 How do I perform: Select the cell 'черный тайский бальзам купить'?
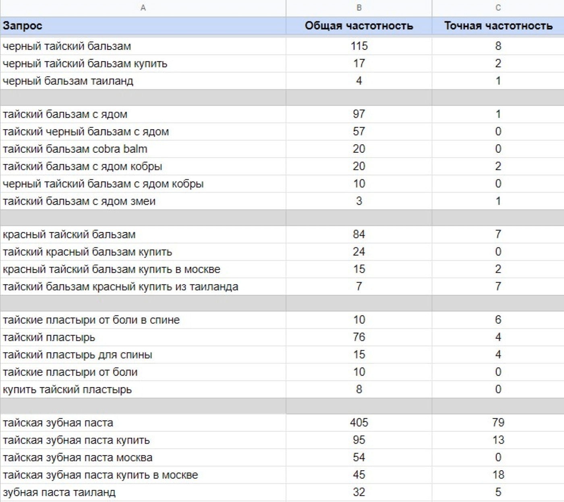tap(85, 64)
